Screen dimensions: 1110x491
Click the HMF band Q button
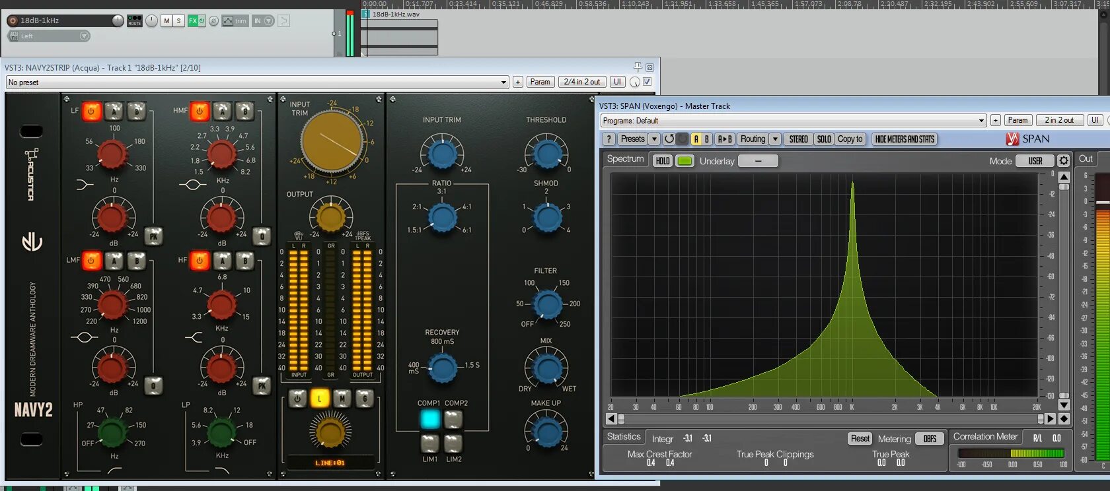point(262,236)
